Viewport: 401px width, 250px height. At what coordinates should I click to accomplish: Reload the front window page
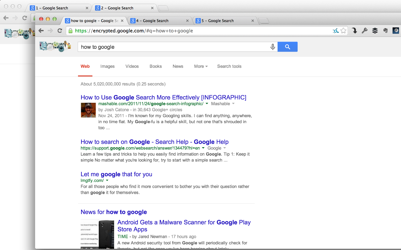[60, 31]
